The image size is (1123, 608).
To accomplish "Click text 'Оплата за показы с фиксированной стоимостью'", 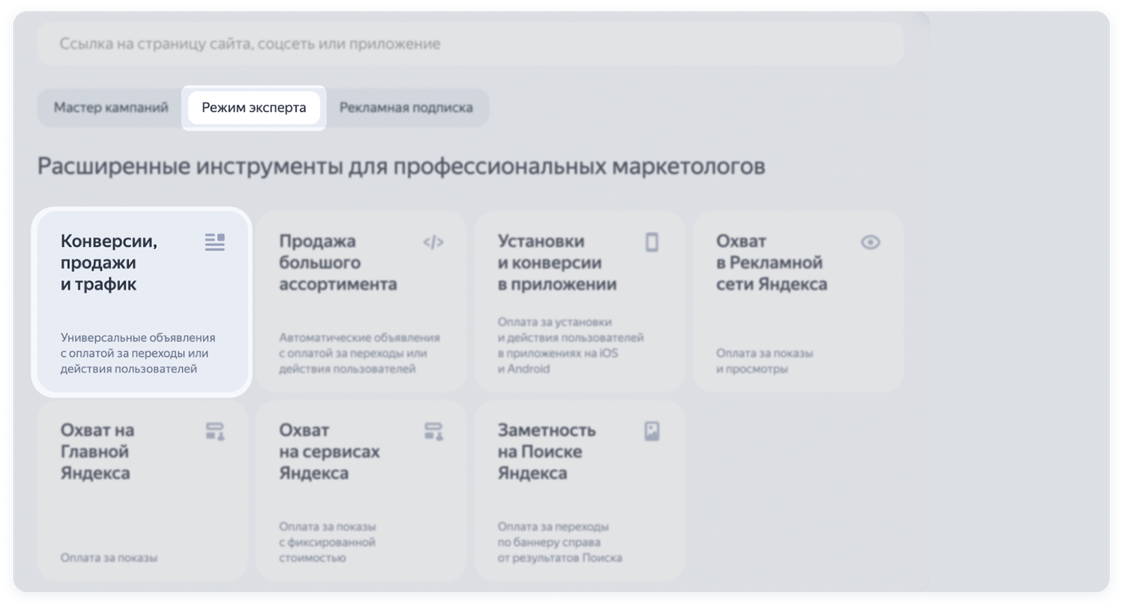I will point(327,542).
